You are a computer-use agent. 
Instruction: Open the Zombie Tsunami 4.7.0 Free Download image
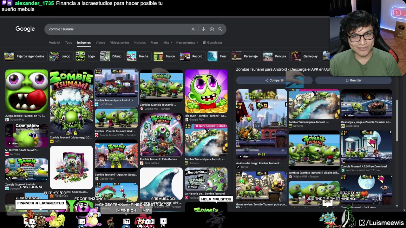pos(366,147)
